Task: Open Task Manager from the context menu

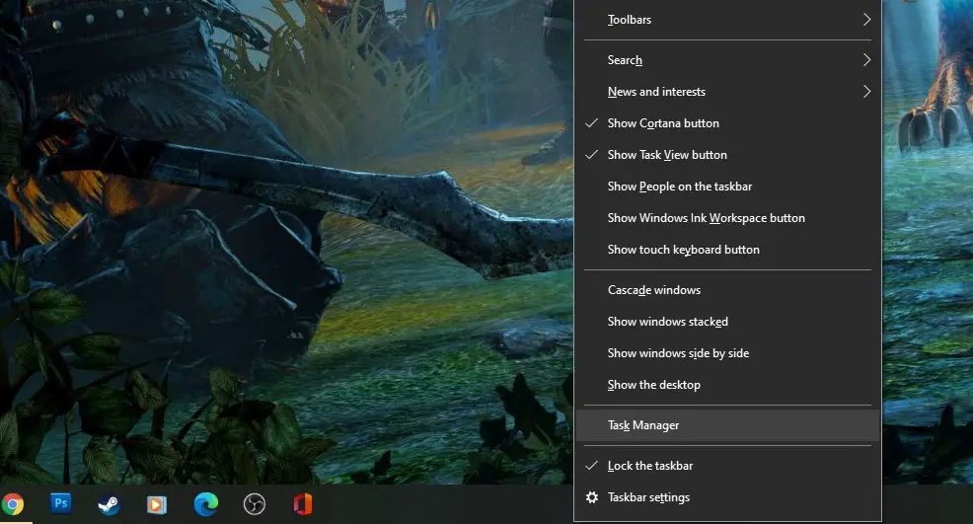Action: 727,425
